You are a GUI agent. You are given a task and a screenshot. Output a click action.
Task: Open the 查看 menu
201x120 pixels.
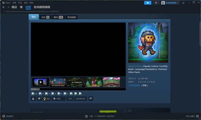[x=14, y=3]
